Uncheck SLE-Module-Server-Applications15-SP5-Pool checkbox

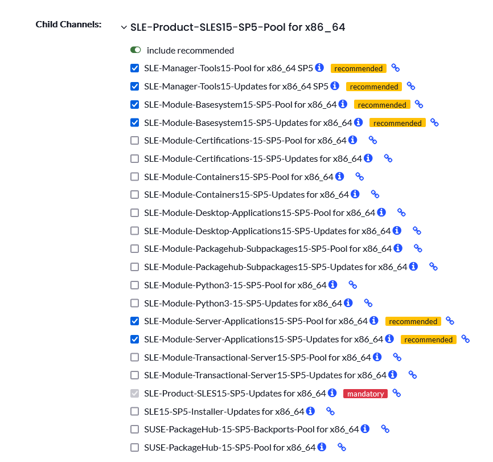point(134,321)
